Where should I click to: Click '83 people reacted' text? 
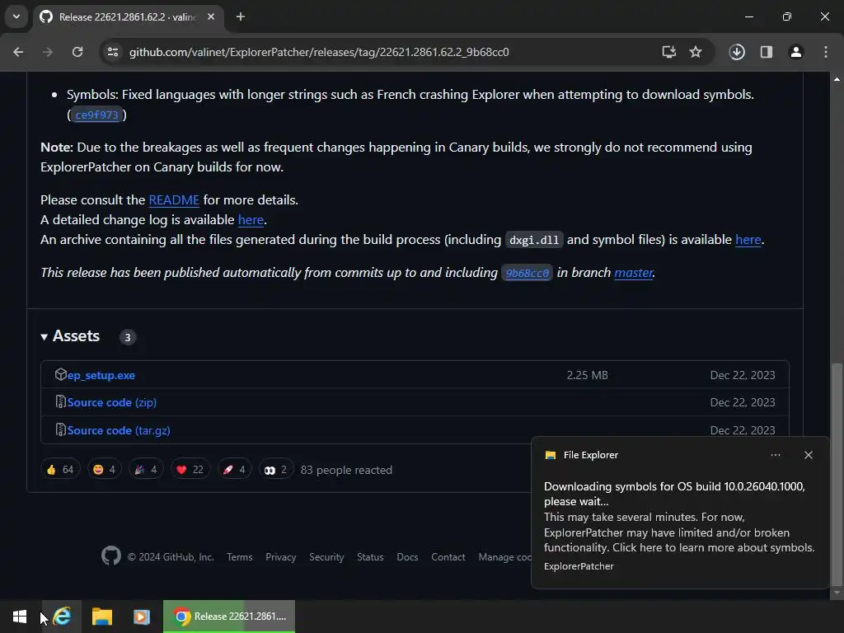346,471
